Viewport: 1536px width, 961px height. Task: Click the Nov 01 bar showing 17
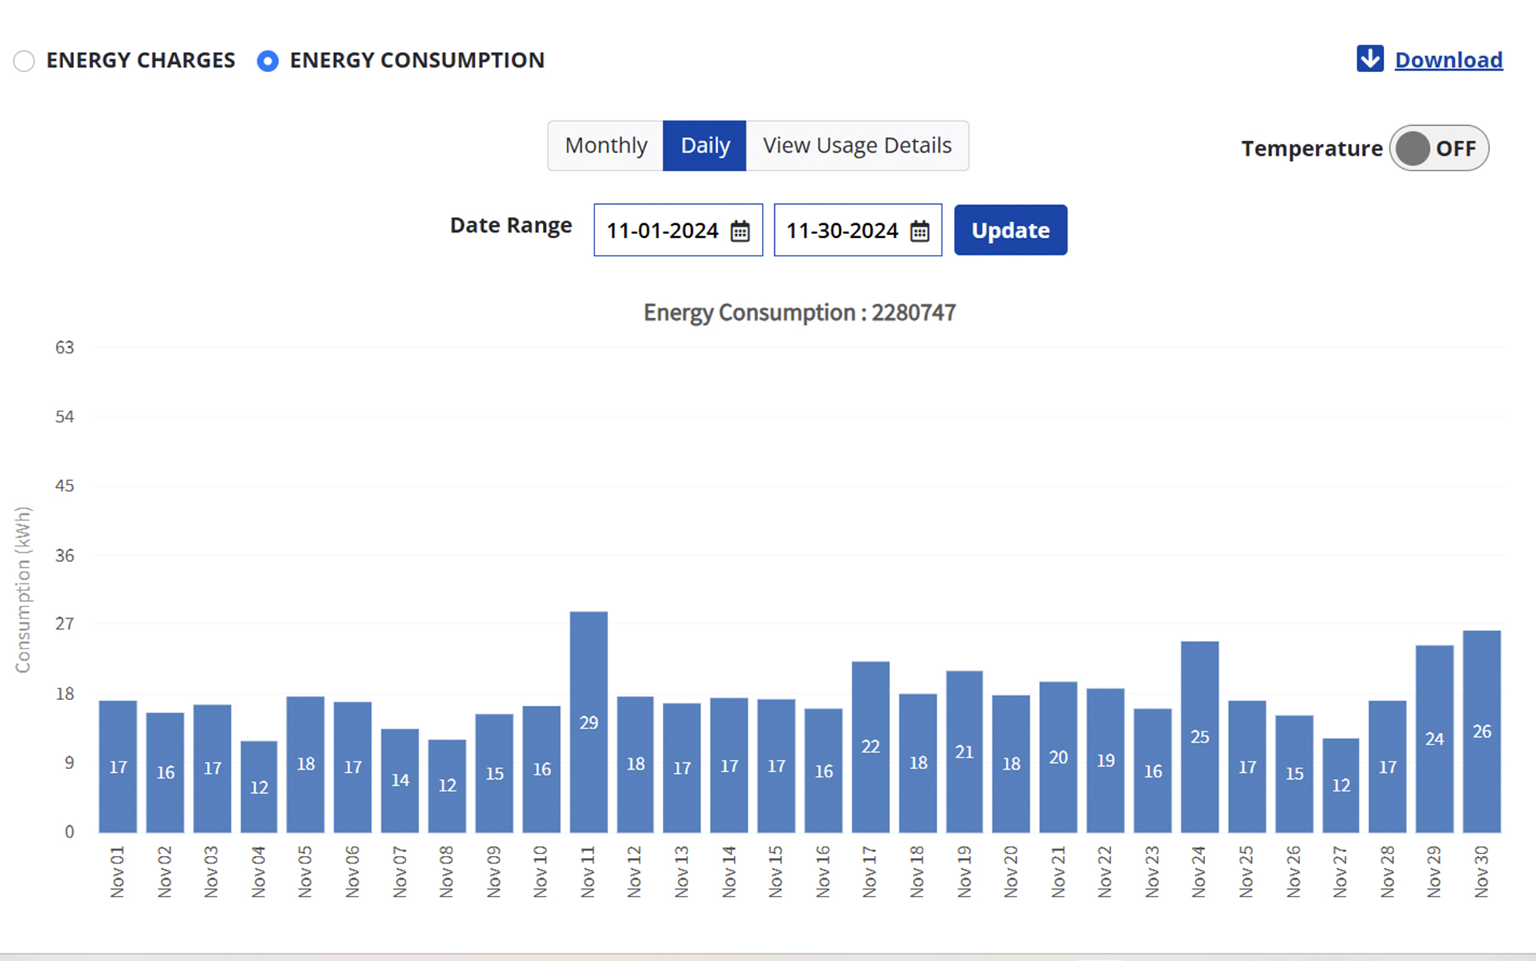point(118,766)
